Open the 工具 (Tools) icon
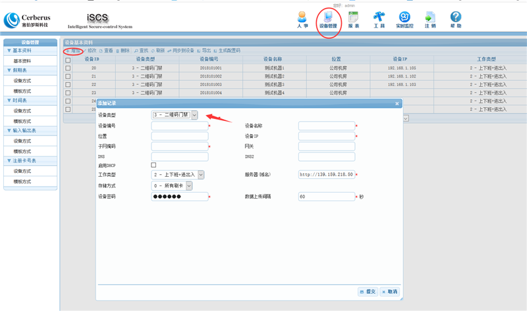This screenshot has height=311, width=527. [x=379, y=19]
